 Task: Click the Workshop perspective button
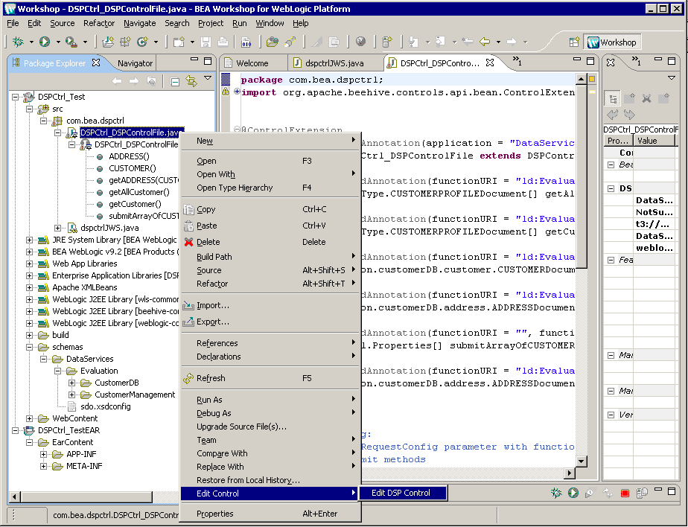612,42
